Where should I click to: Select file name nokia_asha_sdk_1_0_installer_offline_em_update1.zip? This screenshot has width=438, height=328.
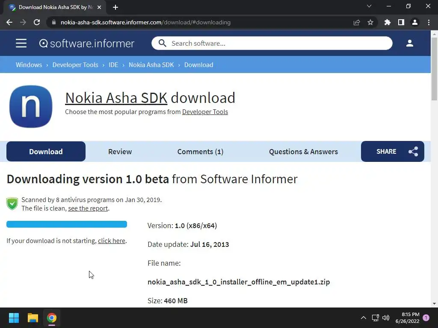coord(239,282)
